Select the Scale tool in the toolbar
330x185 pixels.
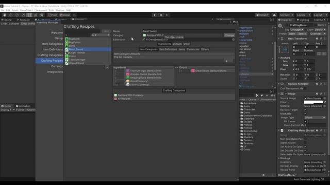click(x=23, y=15)
